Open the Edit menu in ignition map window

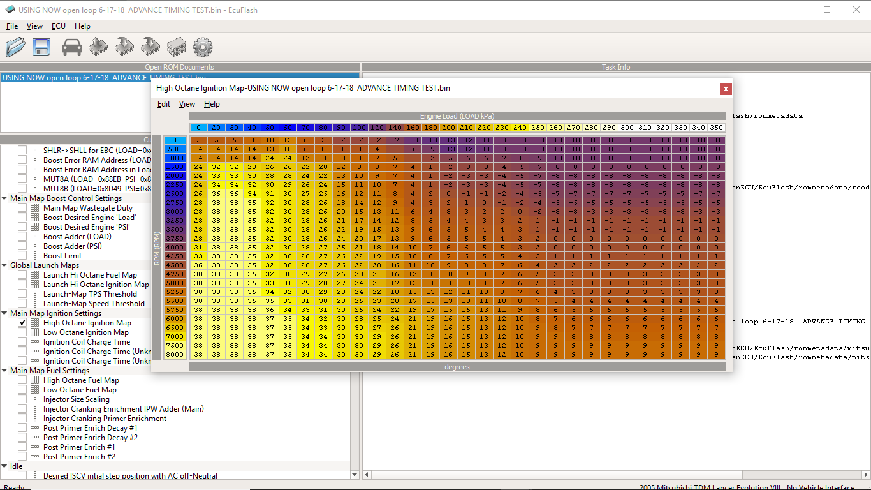coord(163,104)
